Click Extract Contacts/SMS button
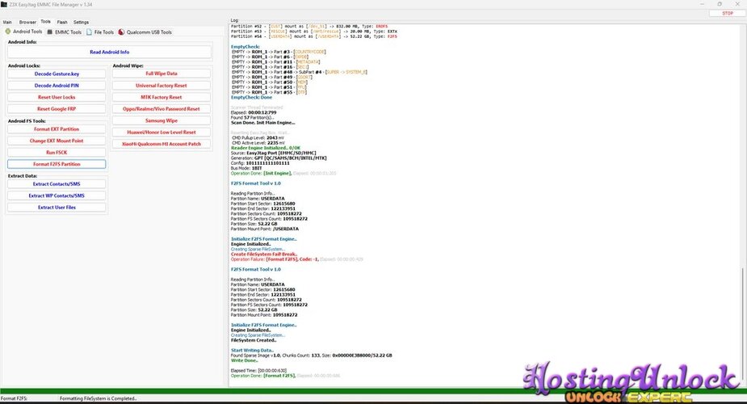The width and height of the screenshot is (747, 404). (57, 184)
